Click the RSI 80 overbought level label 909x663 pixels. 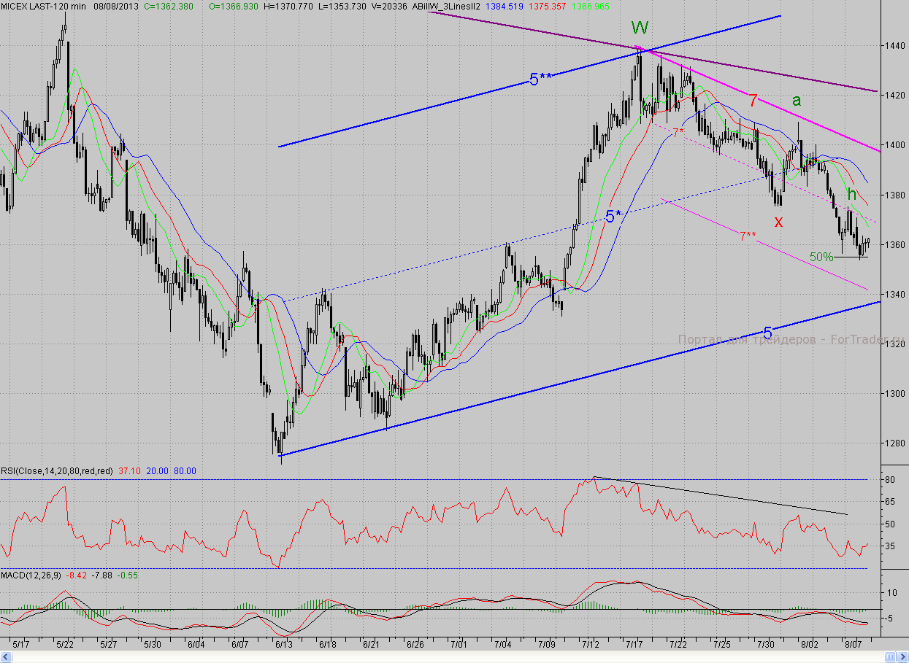(x=890, y=480)
